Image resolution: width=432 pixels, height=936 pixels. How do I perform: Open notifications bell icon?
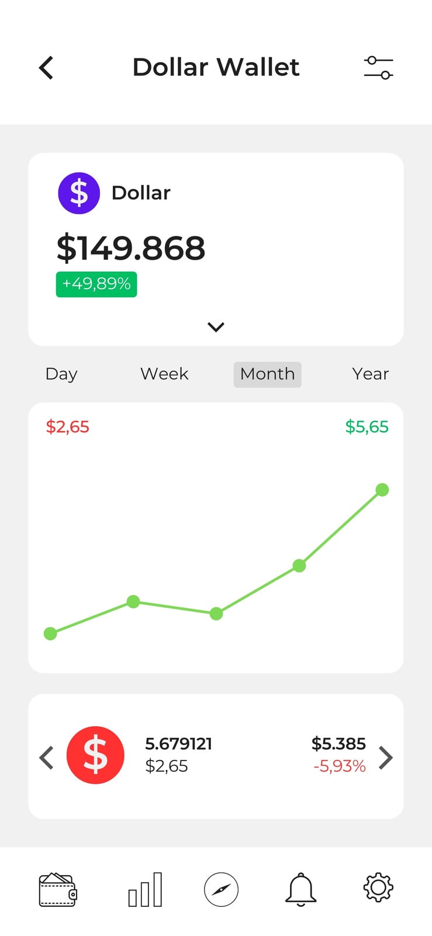pos(301,890)
